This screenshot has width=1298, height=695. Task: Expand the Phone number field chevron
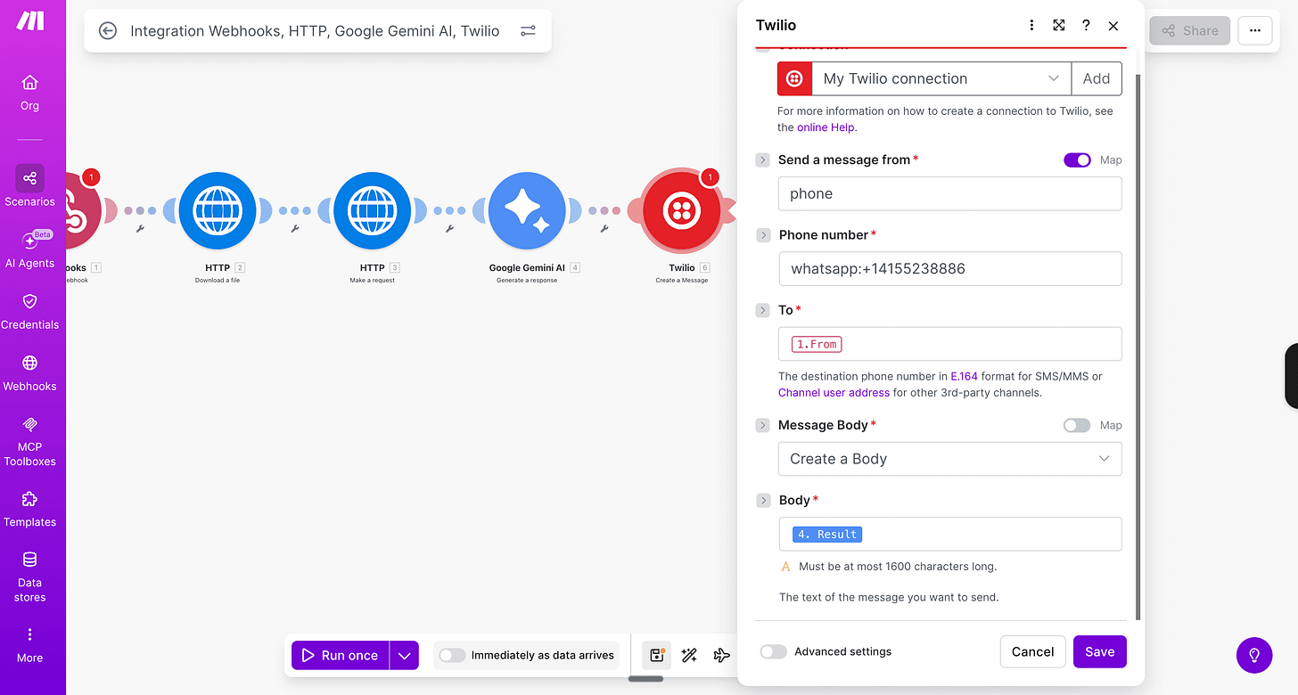point(763,235)
